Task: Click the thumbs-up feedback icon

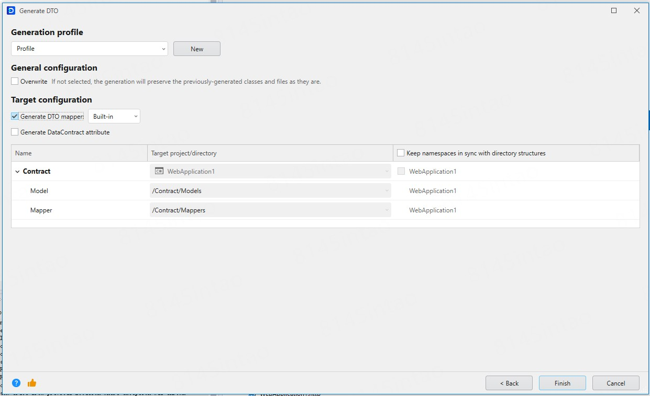Action: 32,383
